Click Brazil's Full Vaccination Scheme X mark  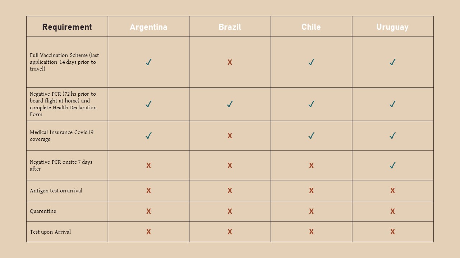(230, 62)
